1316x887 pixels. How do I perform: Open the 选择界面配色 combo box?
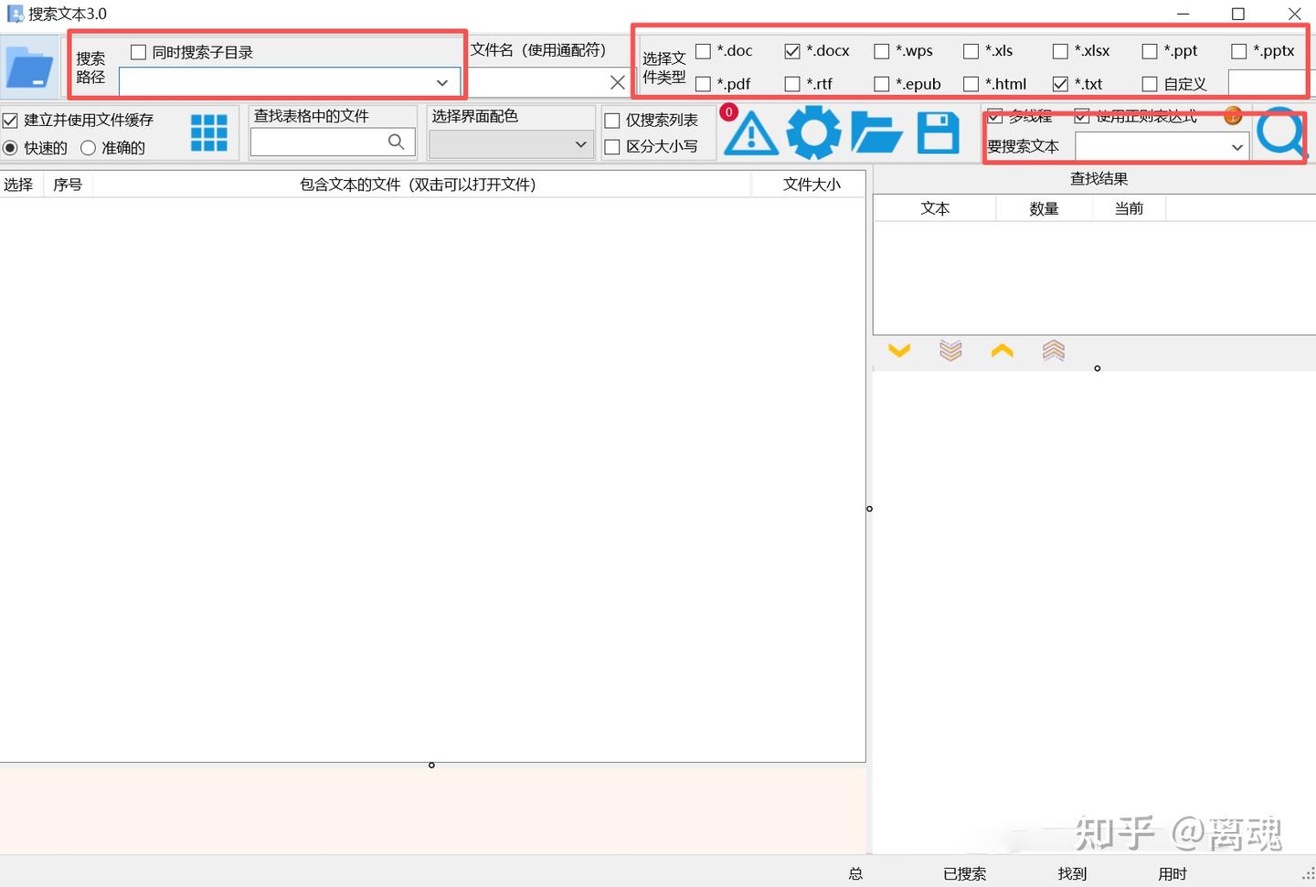512,144
